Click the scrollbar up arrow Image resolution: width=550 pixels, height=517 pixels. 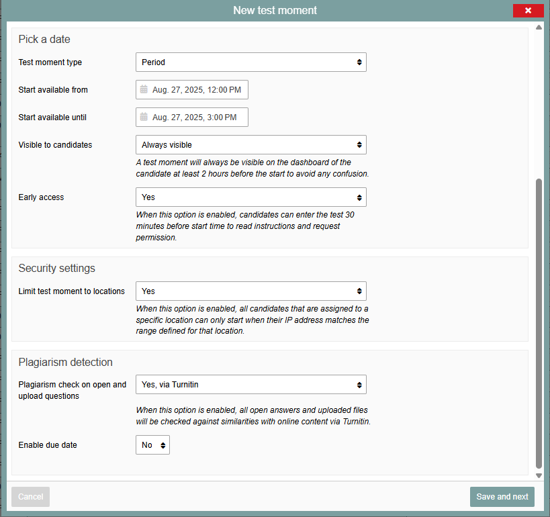539,28
